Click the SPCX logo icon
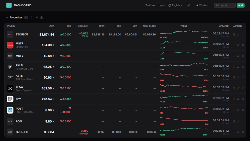 click(10, 88)
